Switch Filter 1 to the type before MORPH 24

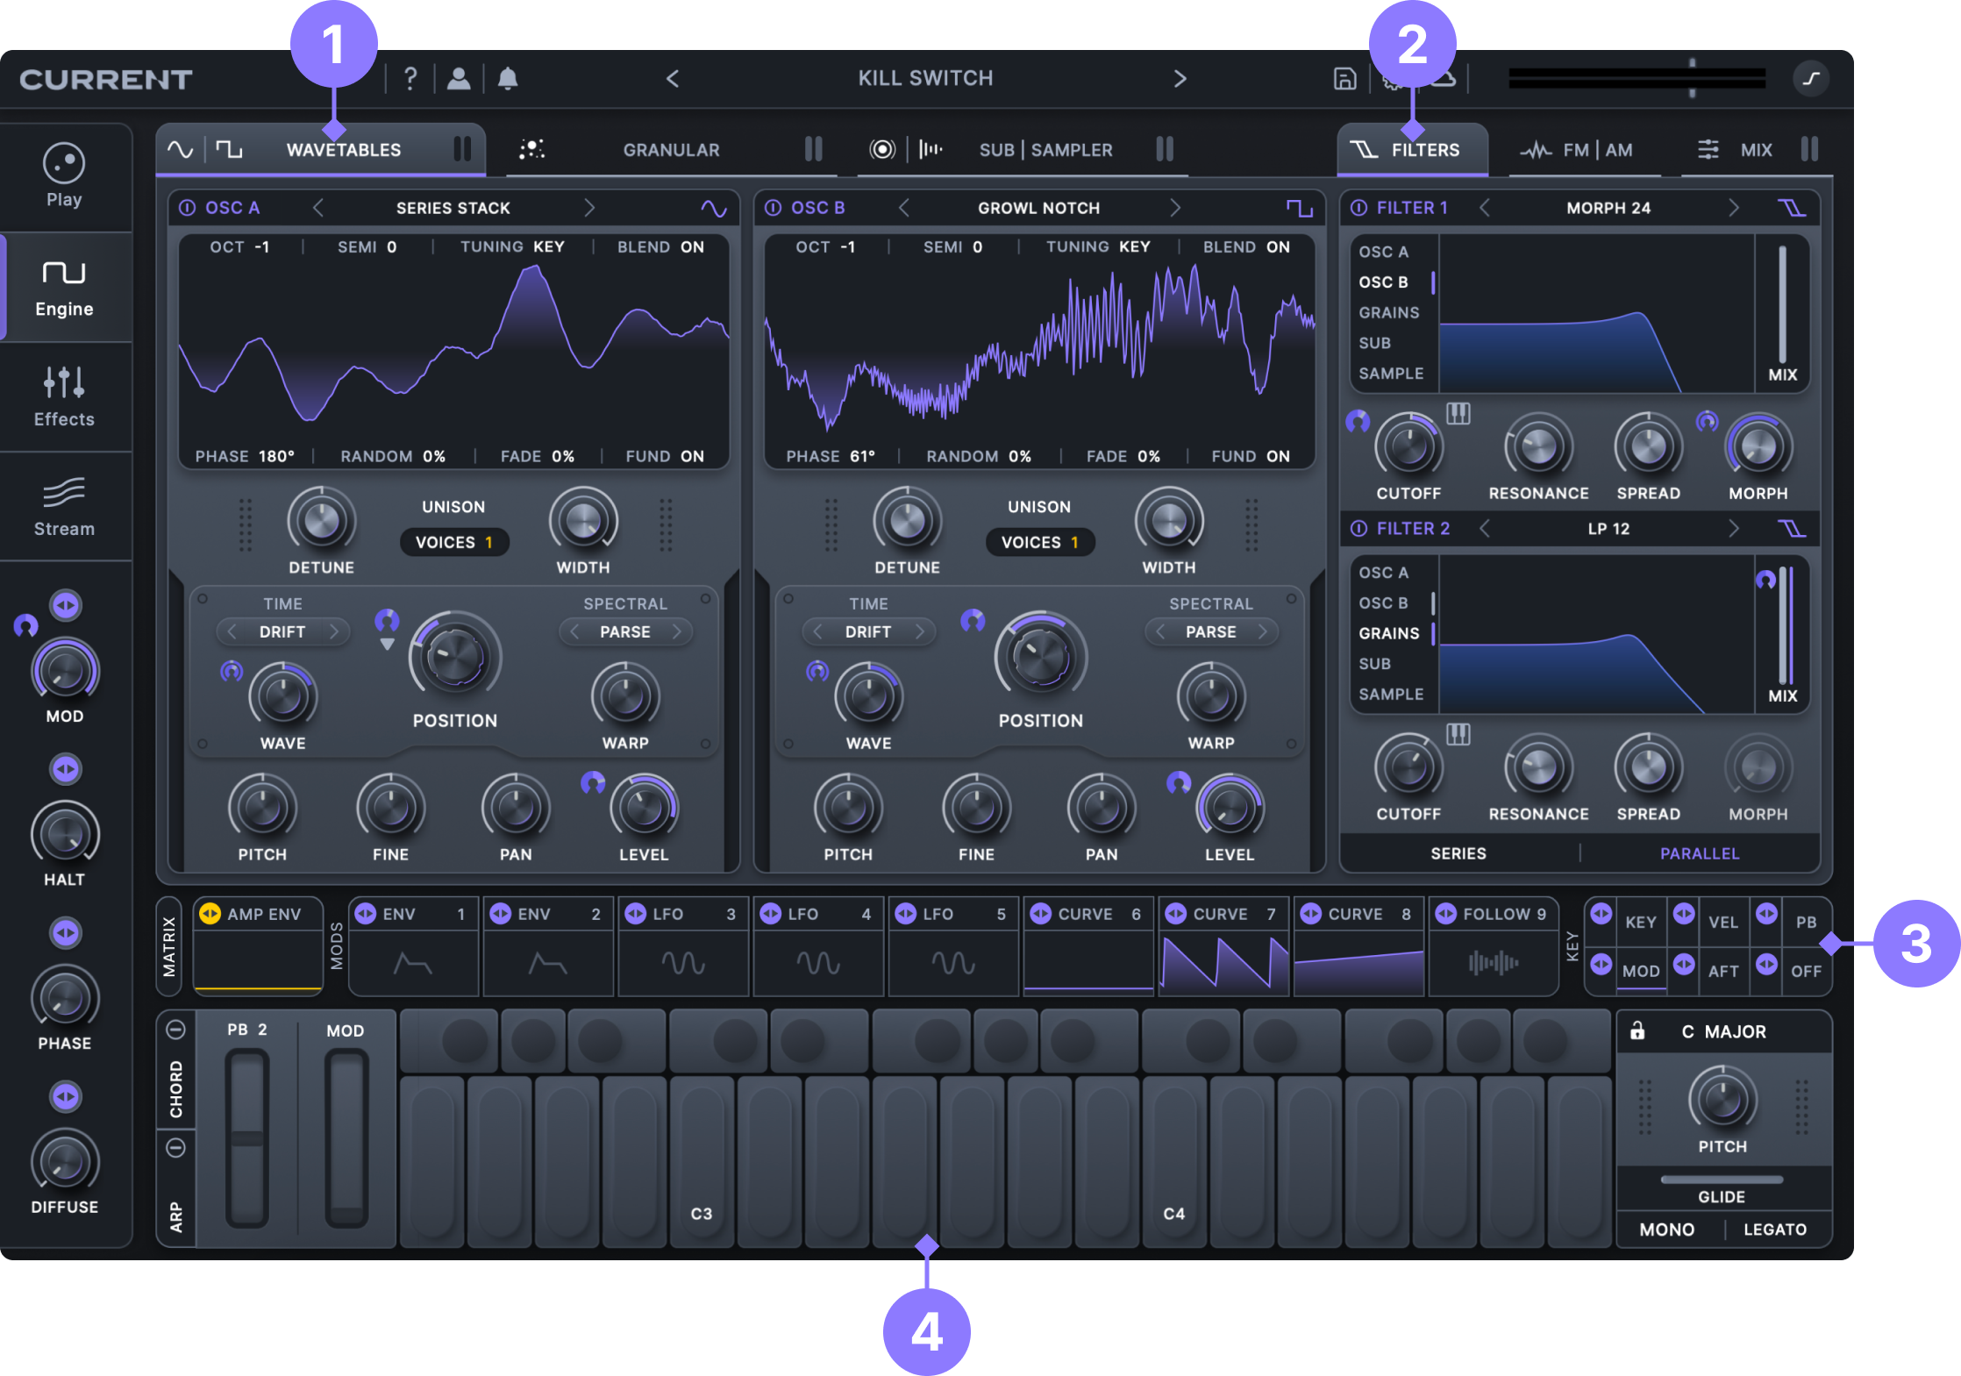tap(1485, 208)
